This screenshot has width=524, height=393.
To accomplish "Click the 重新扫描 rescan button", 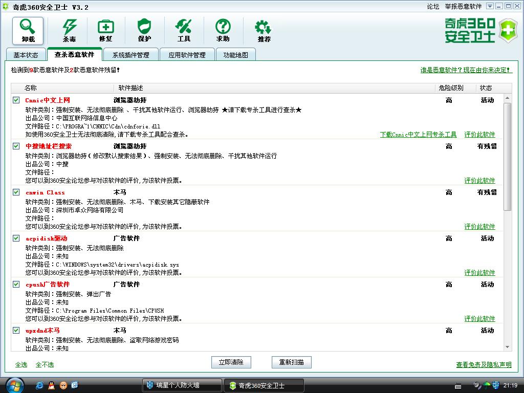I will tap(291, 362).
